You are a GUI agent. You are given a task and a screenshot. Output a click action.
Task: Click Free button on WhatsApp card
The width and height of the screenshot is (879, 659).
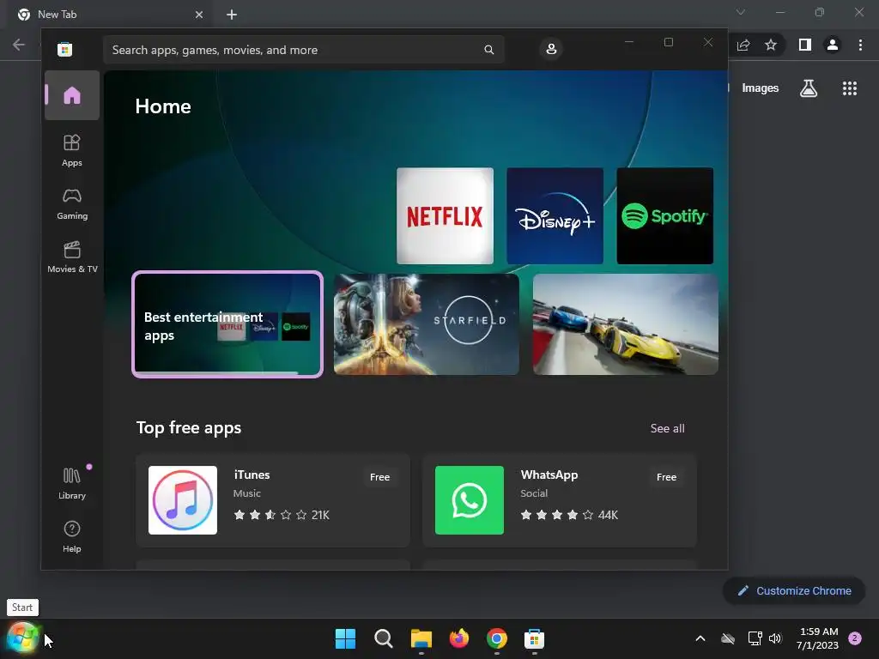click(666, 477)
